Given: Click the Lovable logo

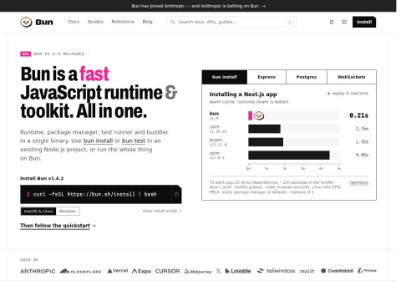Looking at the screenshot, I should click(x=238, y=271).
